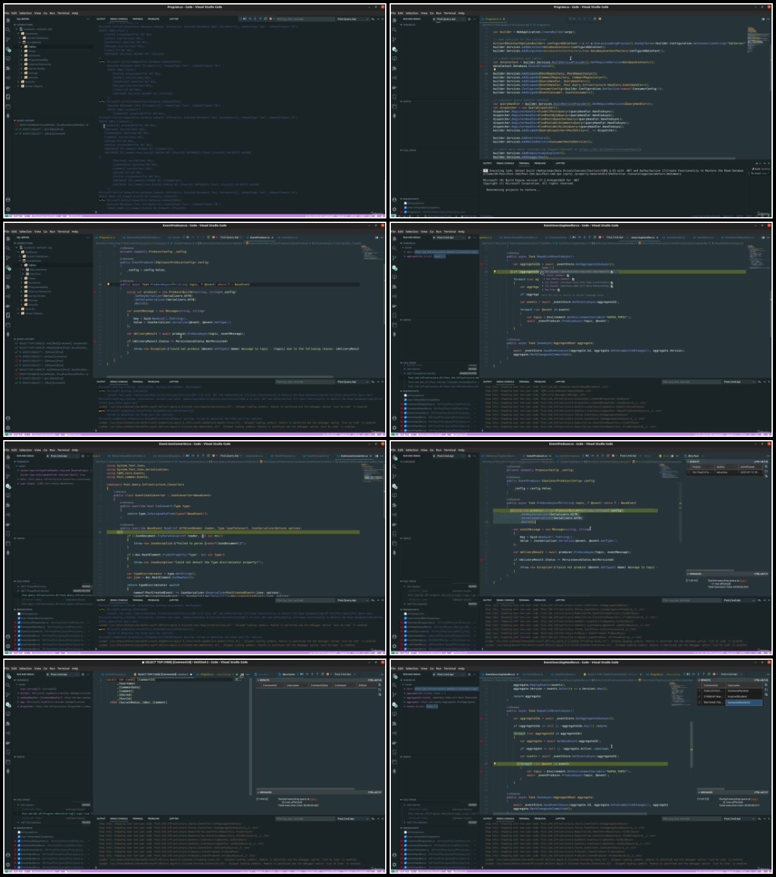
Task: Collapse Results pane header in Untitled-2 window
Action: coord(319,680)
